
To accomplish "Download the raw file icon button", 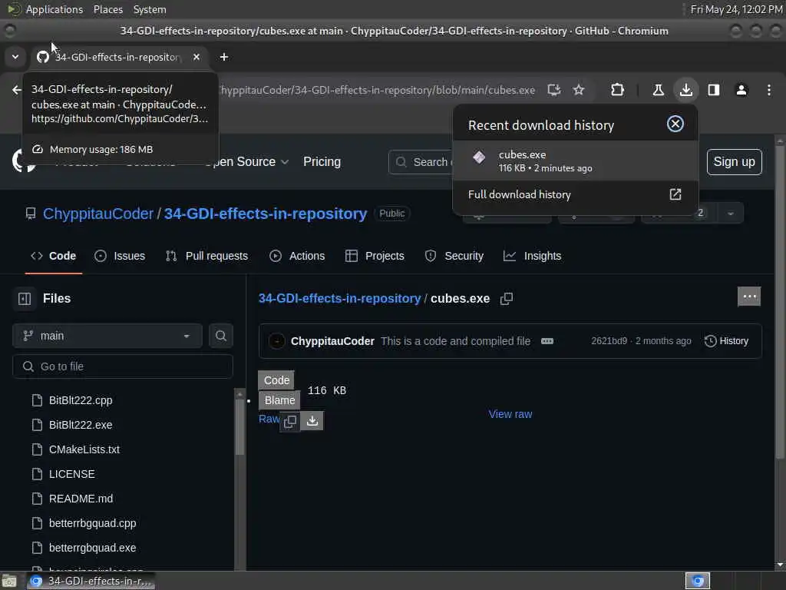I will (312, 420).
